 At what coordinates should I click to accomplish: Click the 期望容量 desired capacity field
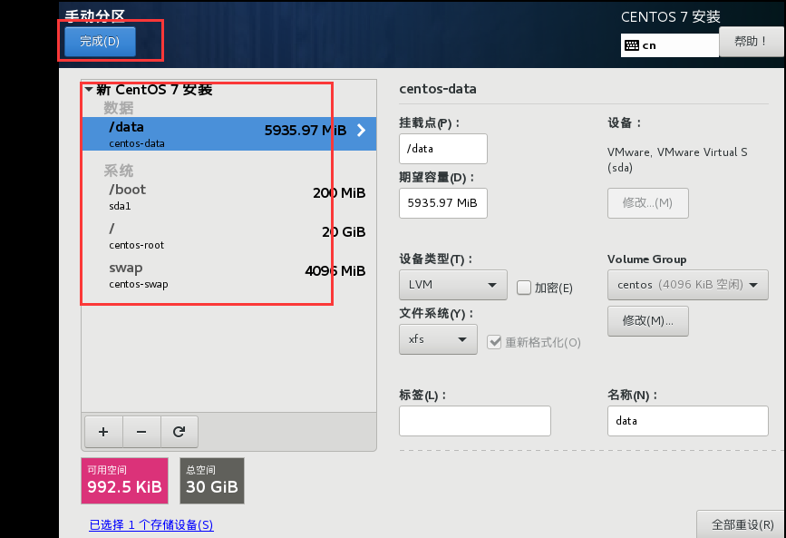pos(443,202)
